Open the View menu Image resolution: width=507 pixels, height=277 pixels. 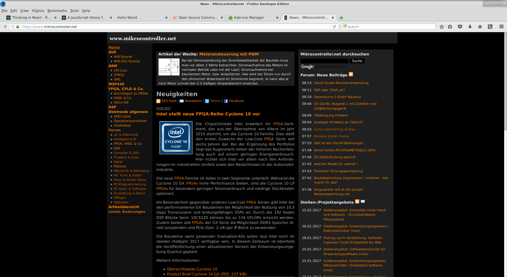click(24, 11)
